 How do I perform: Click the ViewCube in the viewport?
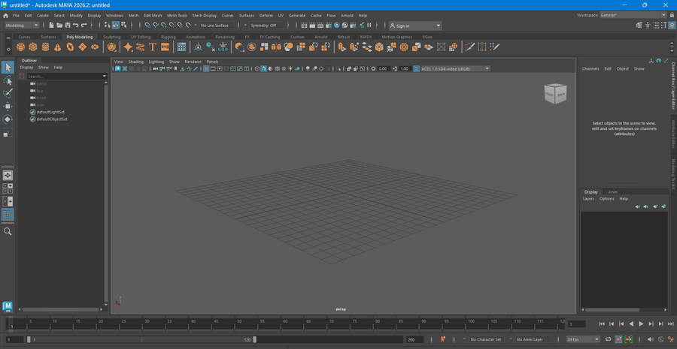(x=556, y=93)
